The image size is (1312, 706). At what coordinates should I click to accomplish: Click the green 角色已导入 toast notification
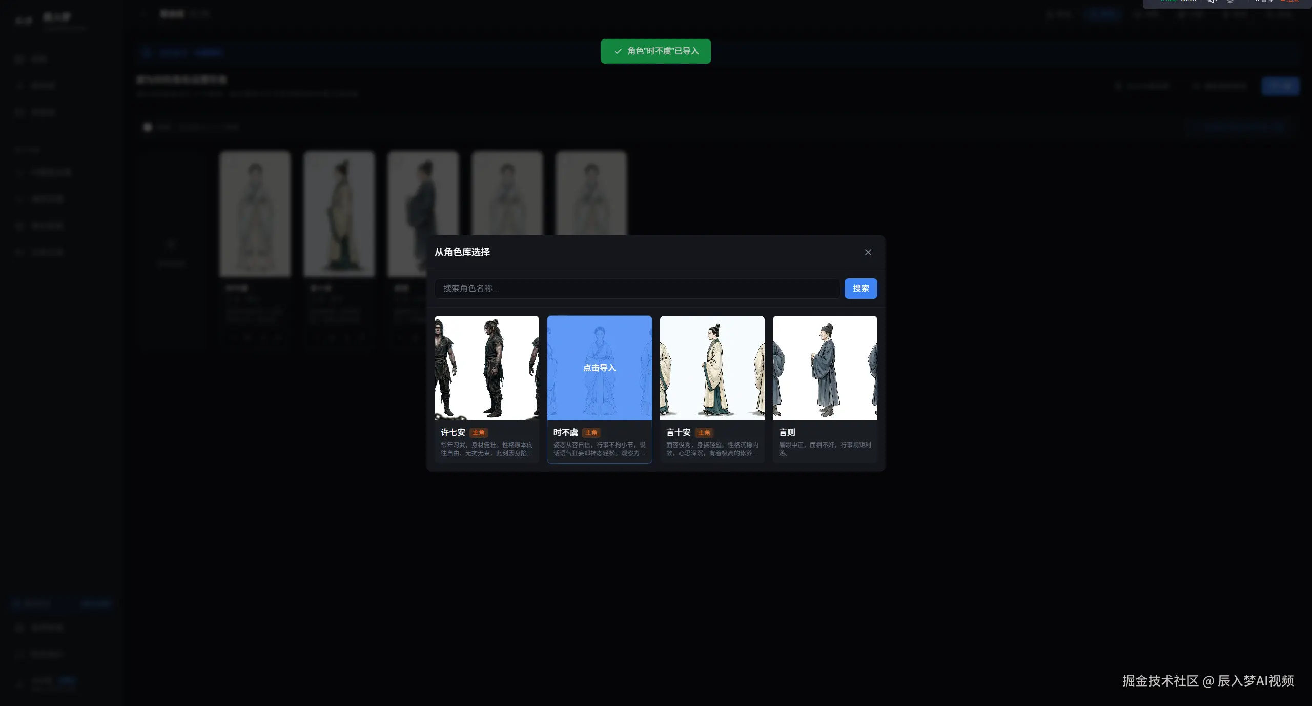pyautogui.click(x=662, y=51)
